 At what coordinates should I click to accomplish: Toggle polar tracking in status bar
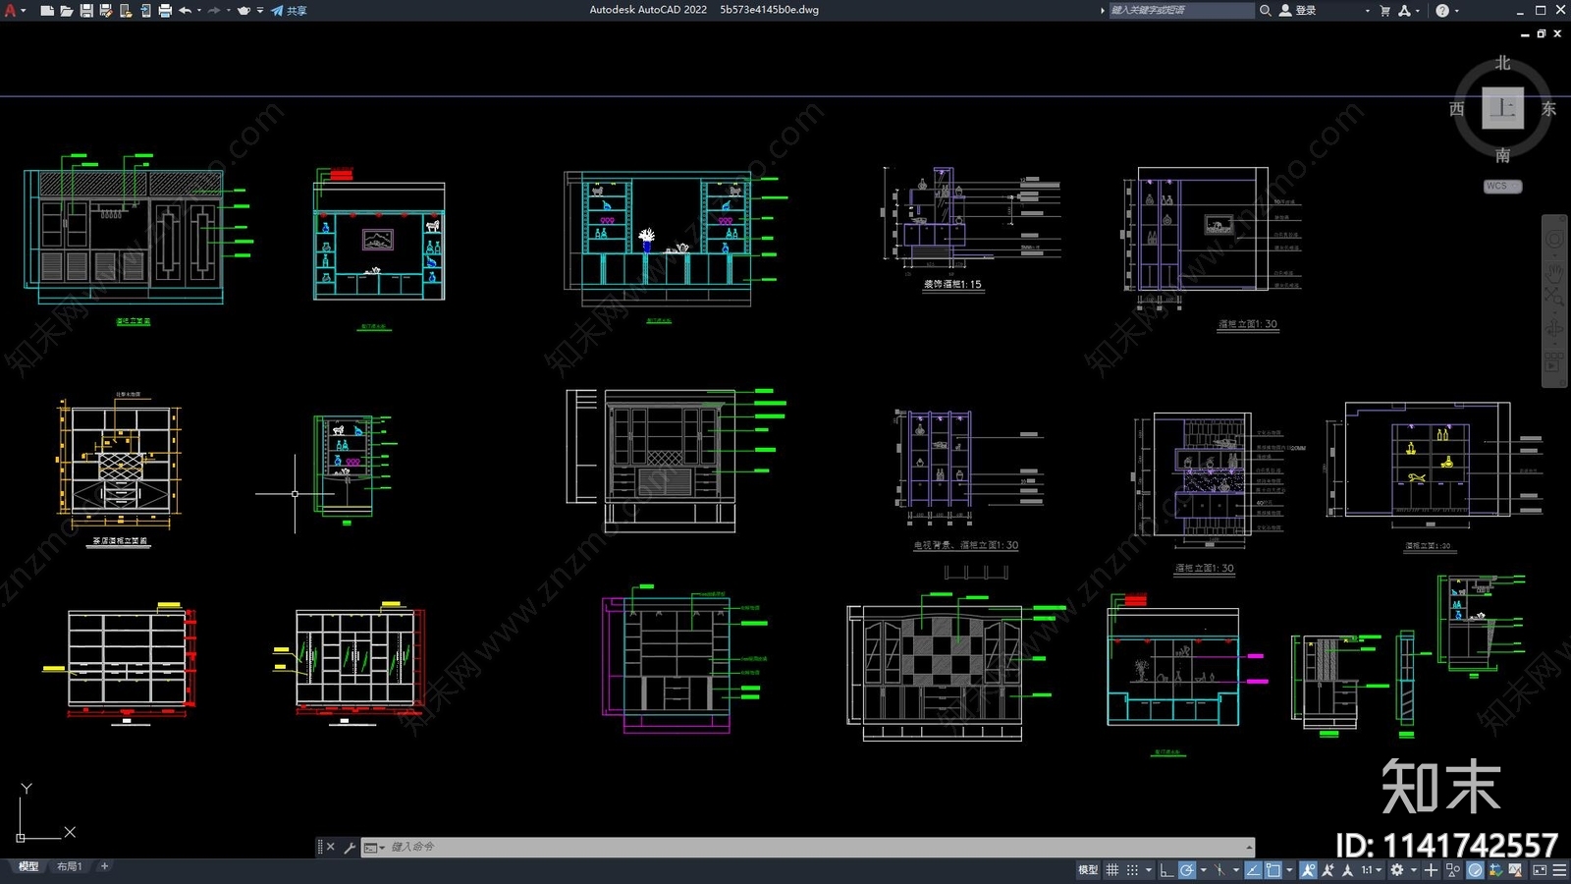(x=1187, y=870)
